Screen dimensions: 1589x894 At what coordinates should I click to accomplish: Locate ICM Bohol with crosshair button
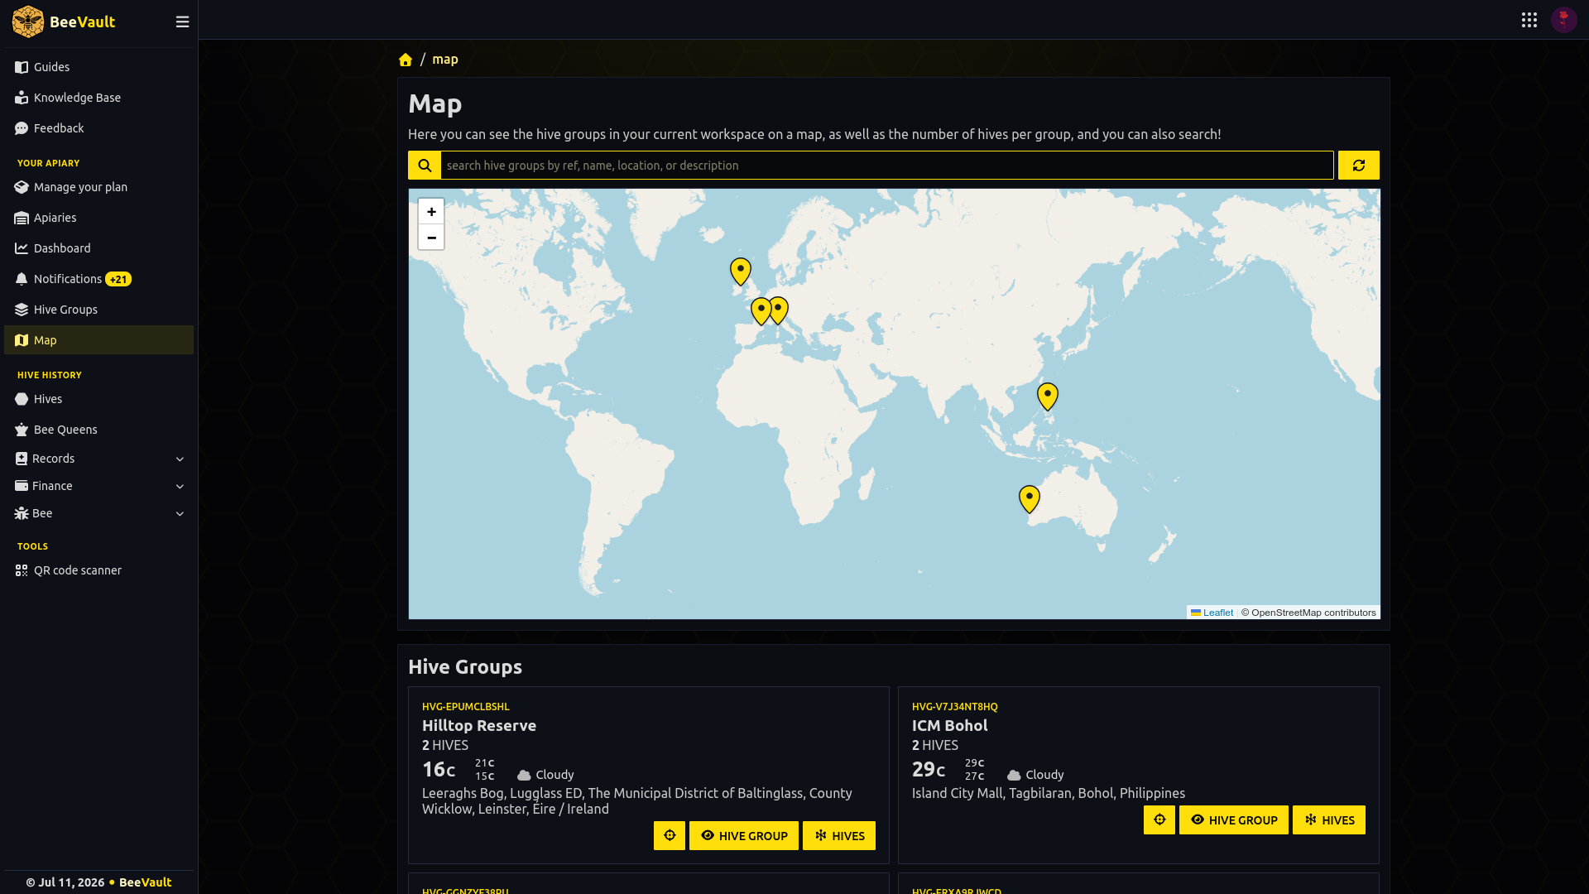click(x=1159, y=819)
